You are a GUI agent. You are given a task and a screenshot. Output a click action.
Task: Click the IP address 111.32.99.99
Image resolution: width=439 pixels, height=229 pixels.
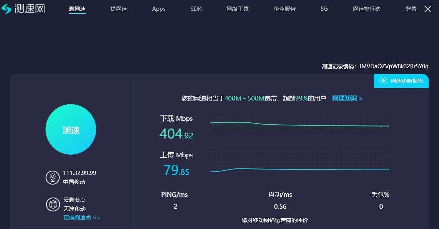(x=80, y=173)
